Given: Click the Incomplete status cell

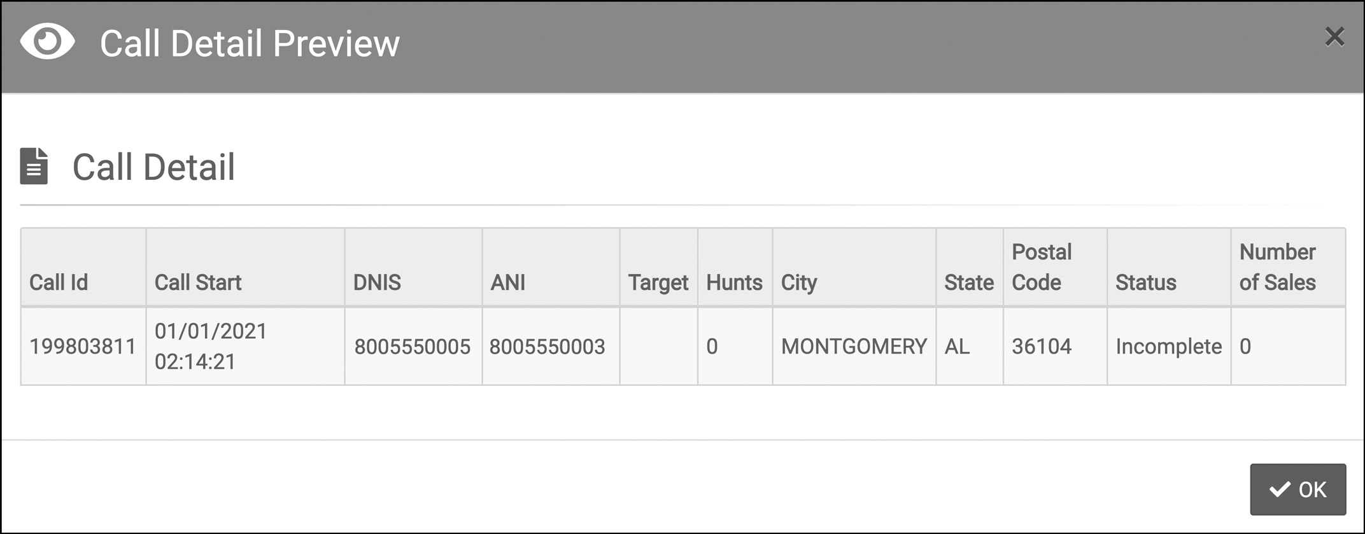Looking at the screenshot, I should pyautogui.click(x=1169, y=346).
